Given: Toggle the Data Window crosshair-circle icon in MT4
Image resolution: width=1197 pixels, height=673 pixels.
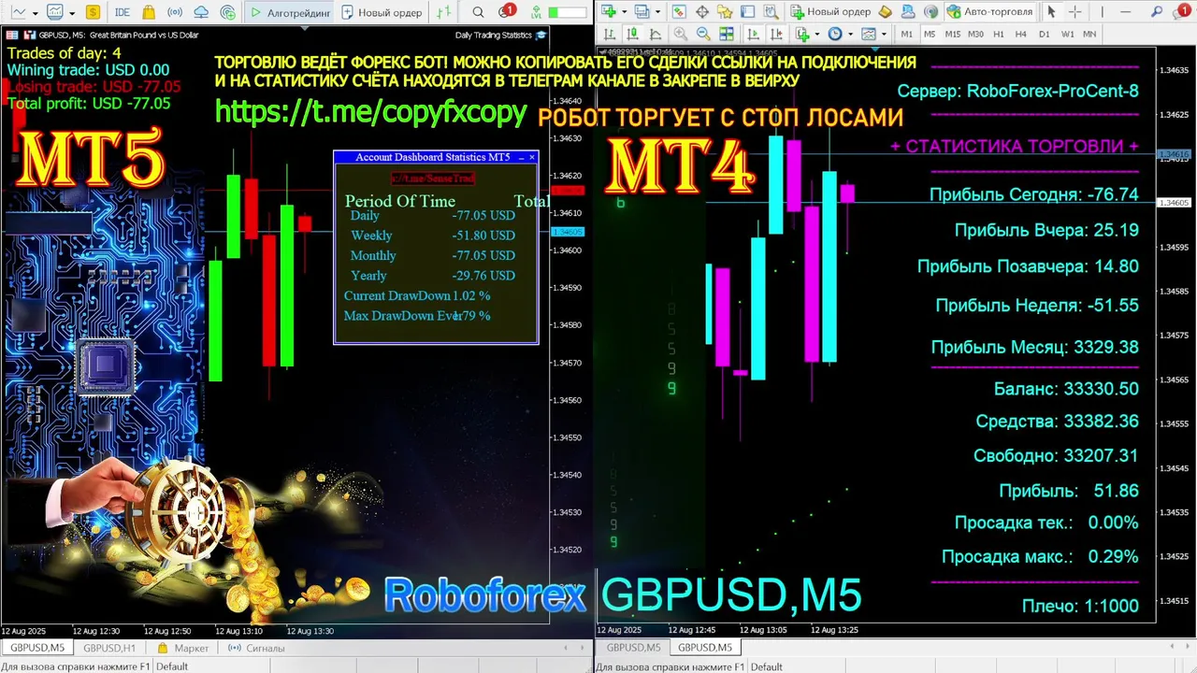Looking at the screenshot, I should coord(702,11).
